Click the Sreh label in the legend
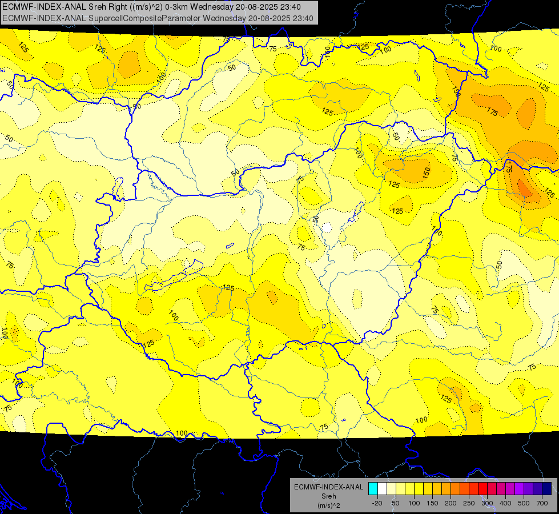This screenshot has height=514, width=559. click(329, 496)
